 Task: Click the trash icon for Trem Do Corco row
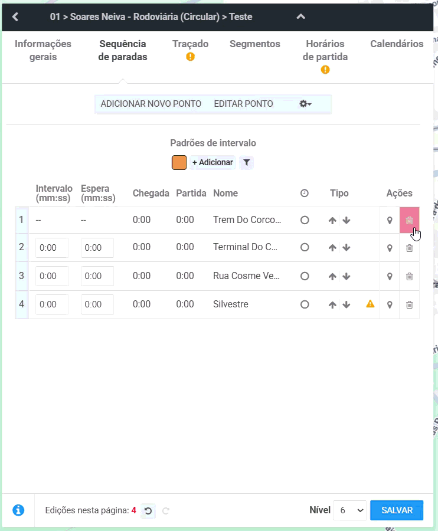click(409, 220)
